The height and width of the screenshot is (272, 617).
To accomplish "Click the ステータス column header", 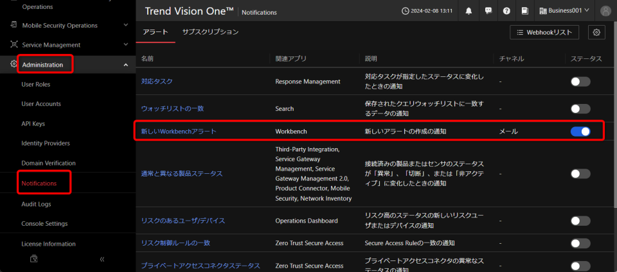I will (x=586, y=58).
